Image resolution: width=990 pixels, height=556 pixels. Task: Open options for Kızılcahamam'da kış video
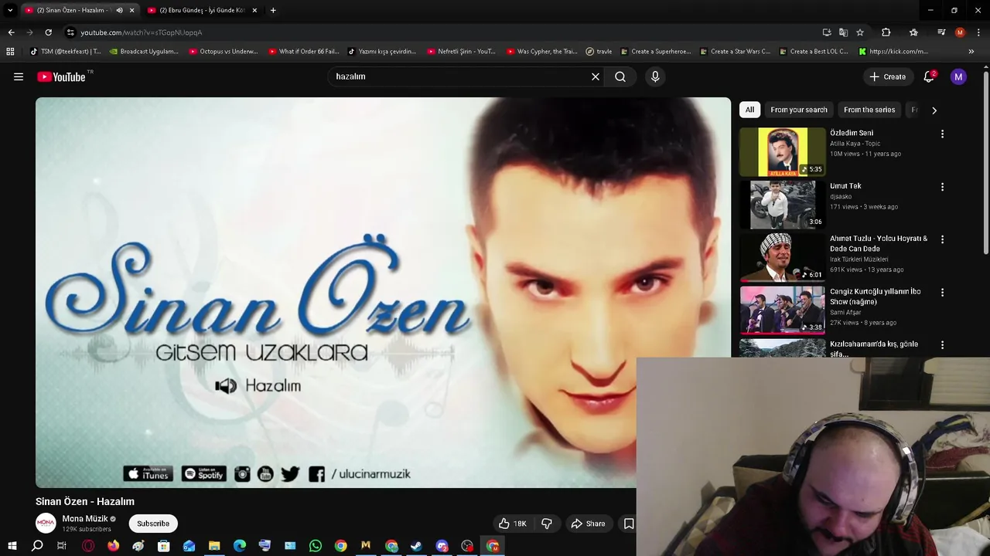(942, 345)
